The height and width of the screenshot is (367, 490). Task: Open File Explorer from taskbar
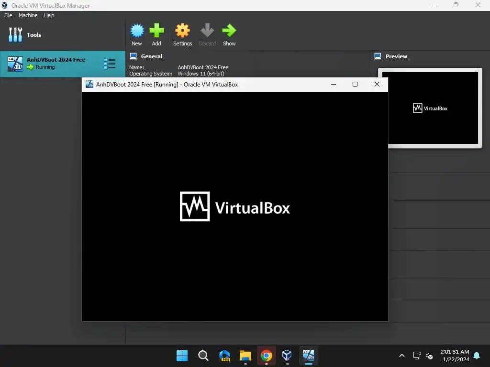click(245, 356)
